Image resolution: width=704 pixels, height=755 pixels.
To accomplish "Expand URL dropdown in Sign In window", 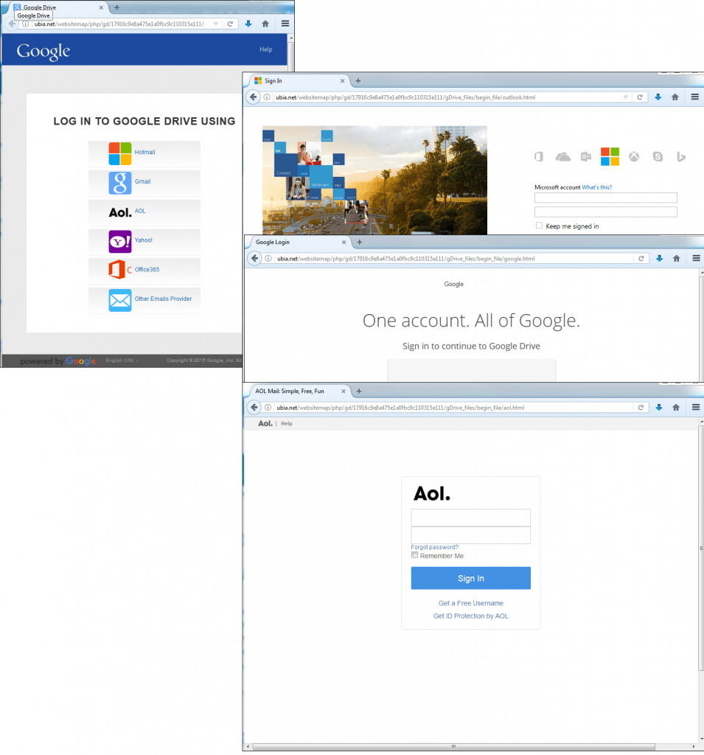I will 626,97.
